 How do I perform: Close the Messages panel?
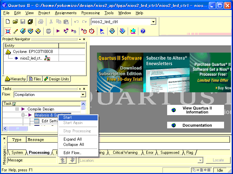pyautogui.click(x=4, y=139)
